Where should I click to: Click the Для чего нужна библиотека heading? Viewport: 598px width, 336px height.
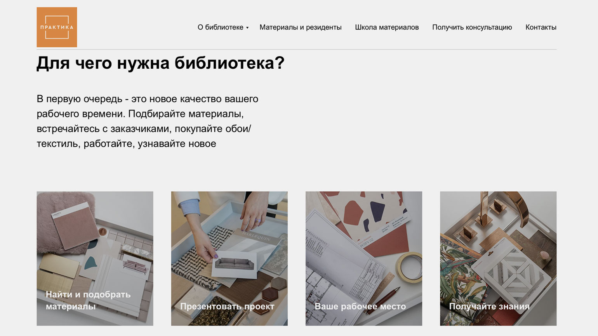(160, 63)
